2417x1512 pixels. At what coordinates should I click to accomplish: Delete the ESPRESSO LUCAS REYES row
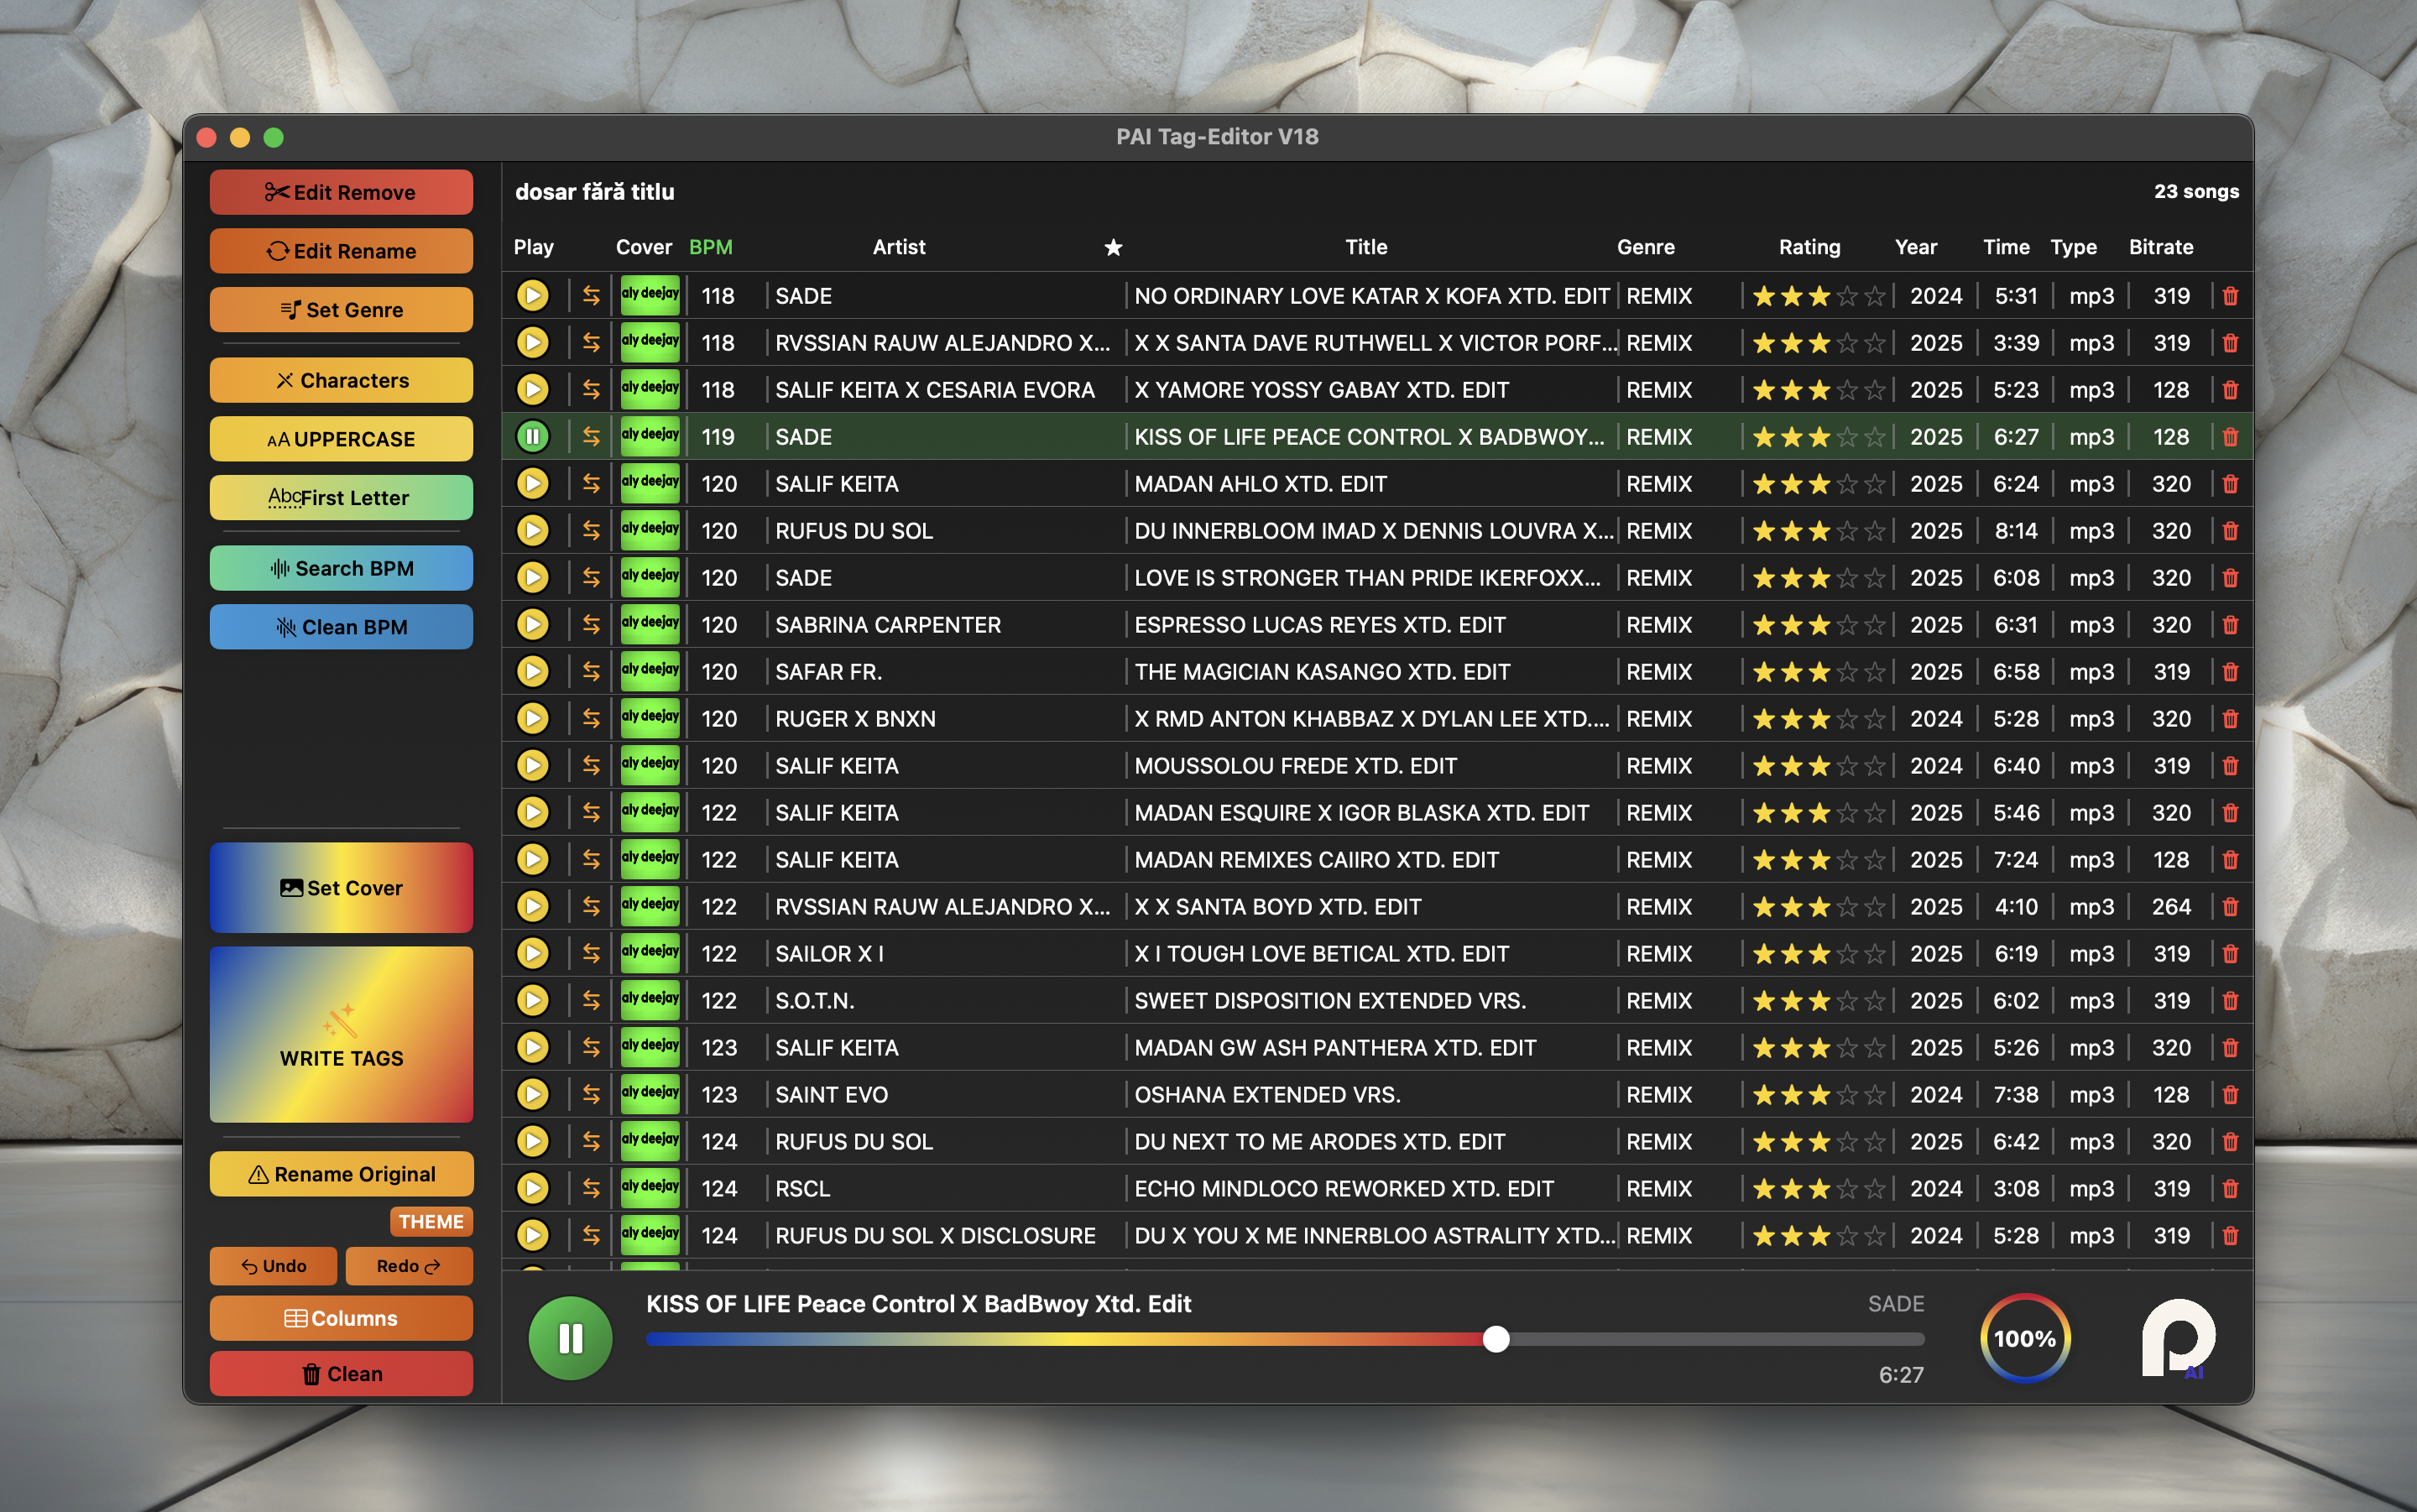(x=2229, y=624)
